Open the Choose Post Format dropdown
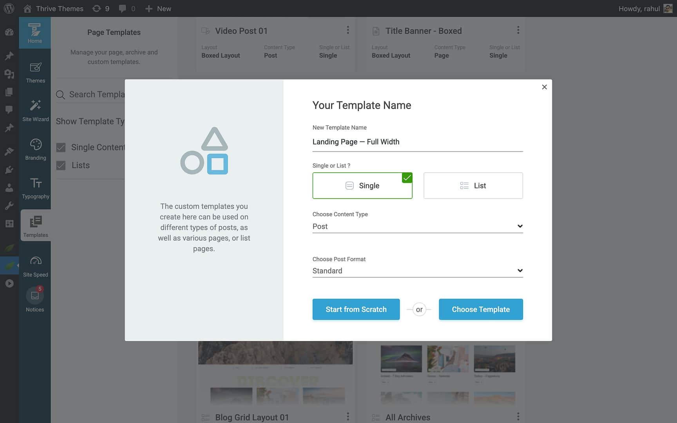The width and height of the screenshot is (677, 423). pyautogui.click(x=417, y=270)
